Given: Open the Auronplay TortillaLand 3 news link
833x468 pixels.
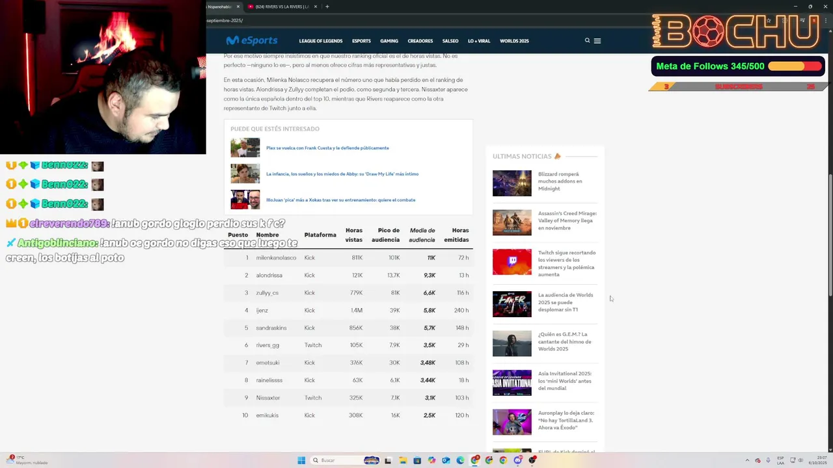Looking at the screenshot, I should pos(566,420).
